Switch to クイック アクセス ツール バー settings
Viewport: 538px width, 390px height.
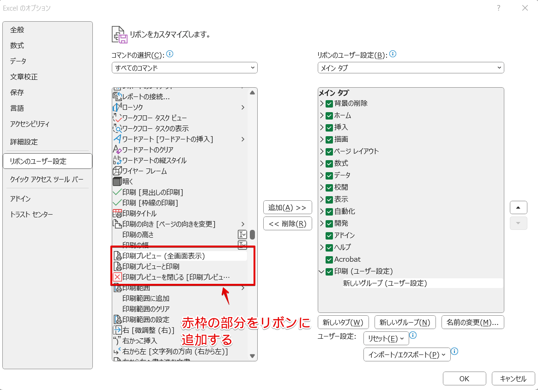(48, 179)
